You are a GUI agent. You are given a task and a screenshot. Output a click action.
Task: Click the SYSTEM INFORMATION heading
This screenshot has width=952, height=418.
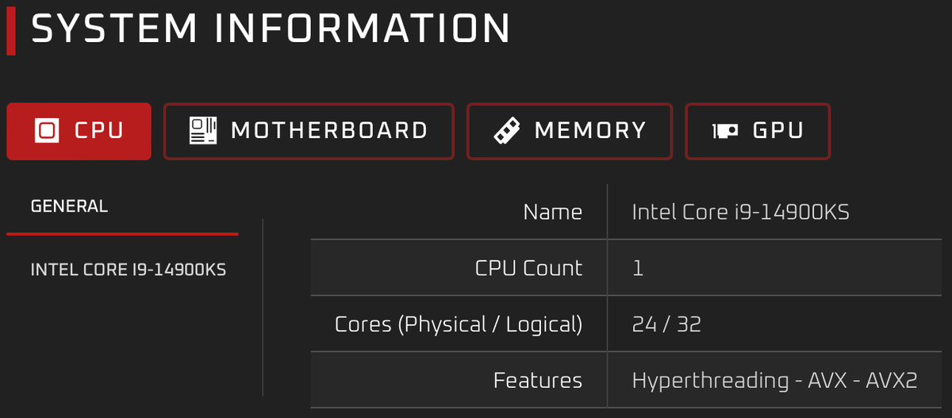[x=271, y=29]
